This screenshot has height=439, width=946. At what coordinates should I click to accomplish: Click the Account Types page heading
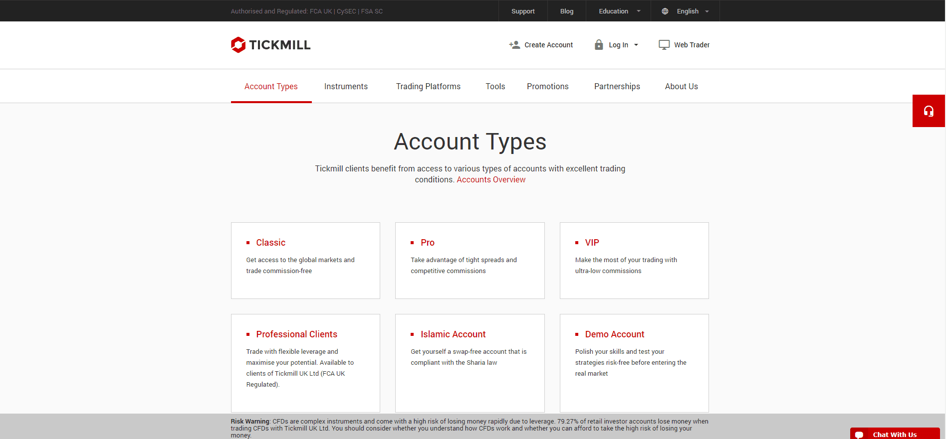[x=470, y=142]
